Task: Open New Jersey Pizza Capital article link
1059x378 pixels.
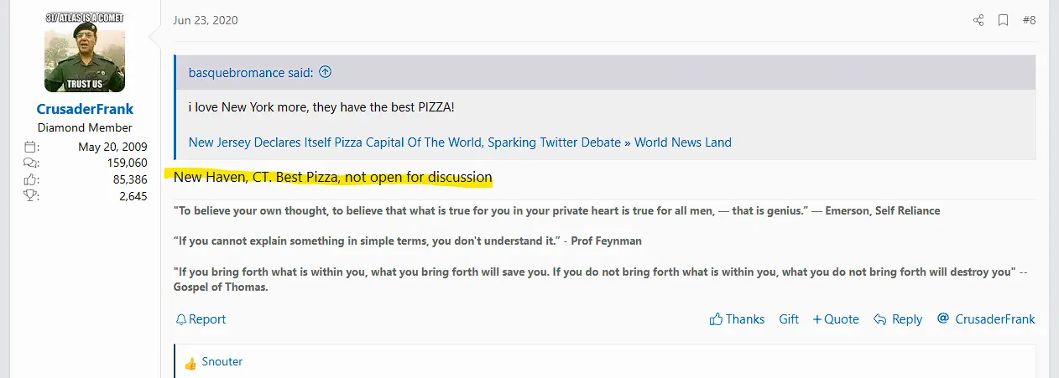Action: click(460, 142)
